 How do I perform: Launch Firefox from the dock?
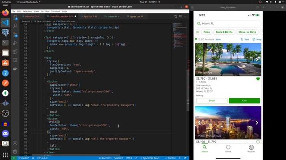5,13
